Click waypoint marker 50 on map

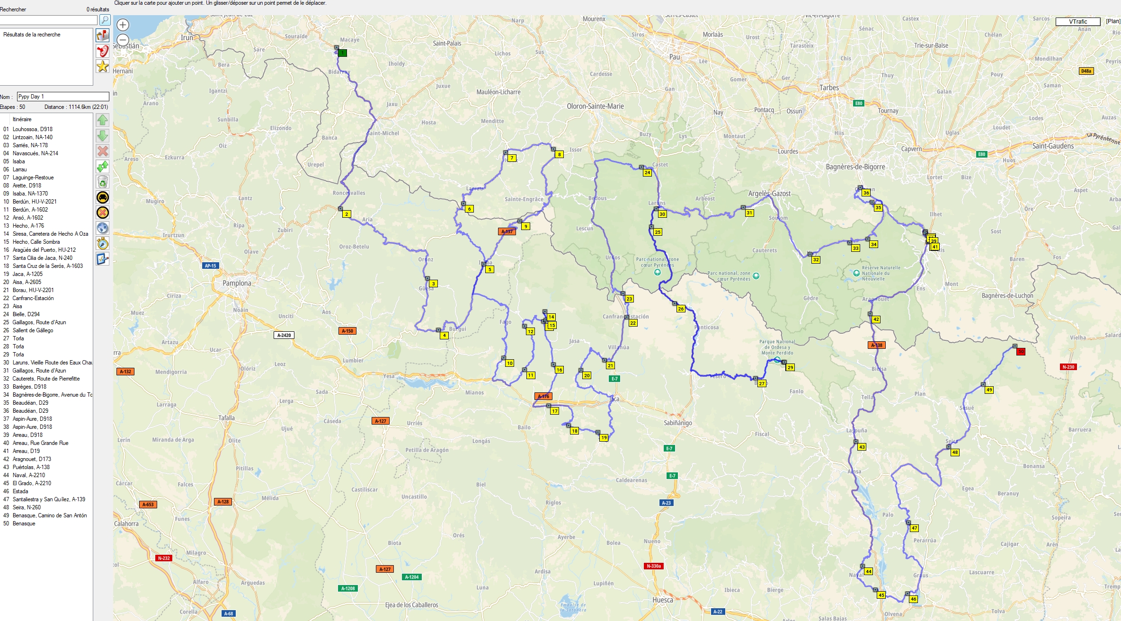1021,352
